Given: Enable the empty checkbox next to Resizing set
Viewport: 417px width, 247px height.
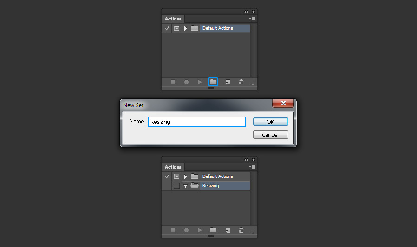Looking at the screenshot, I should click(176, 186).
